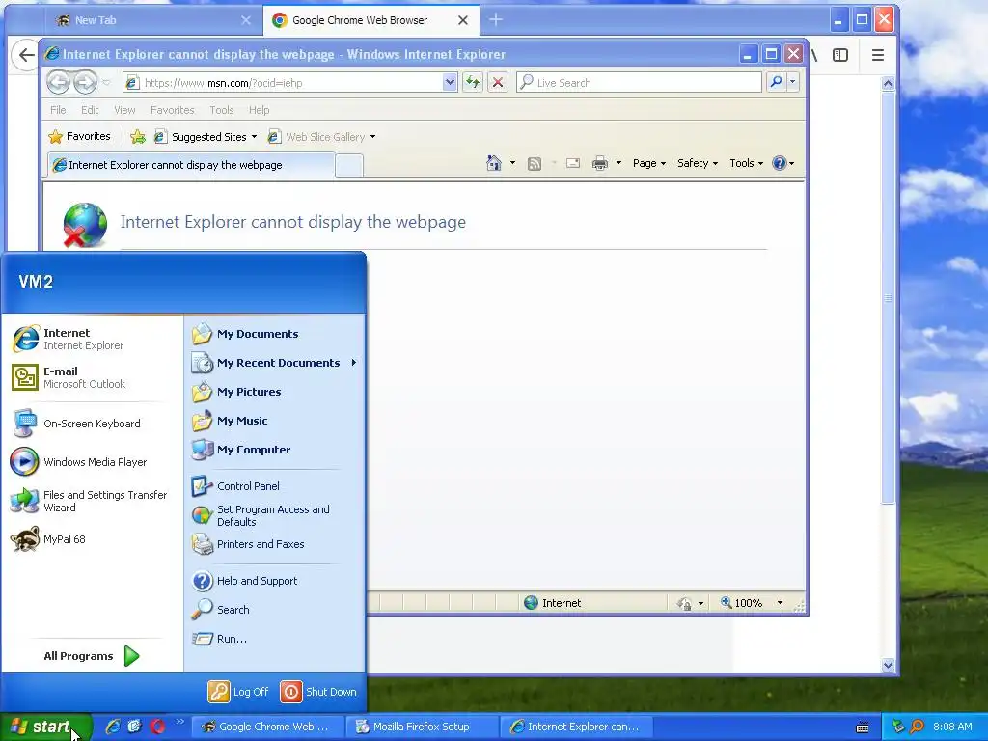Toggle the Firefox sidebar icon
The width and height of the screenshot is (988, 741).
(840, 55)
